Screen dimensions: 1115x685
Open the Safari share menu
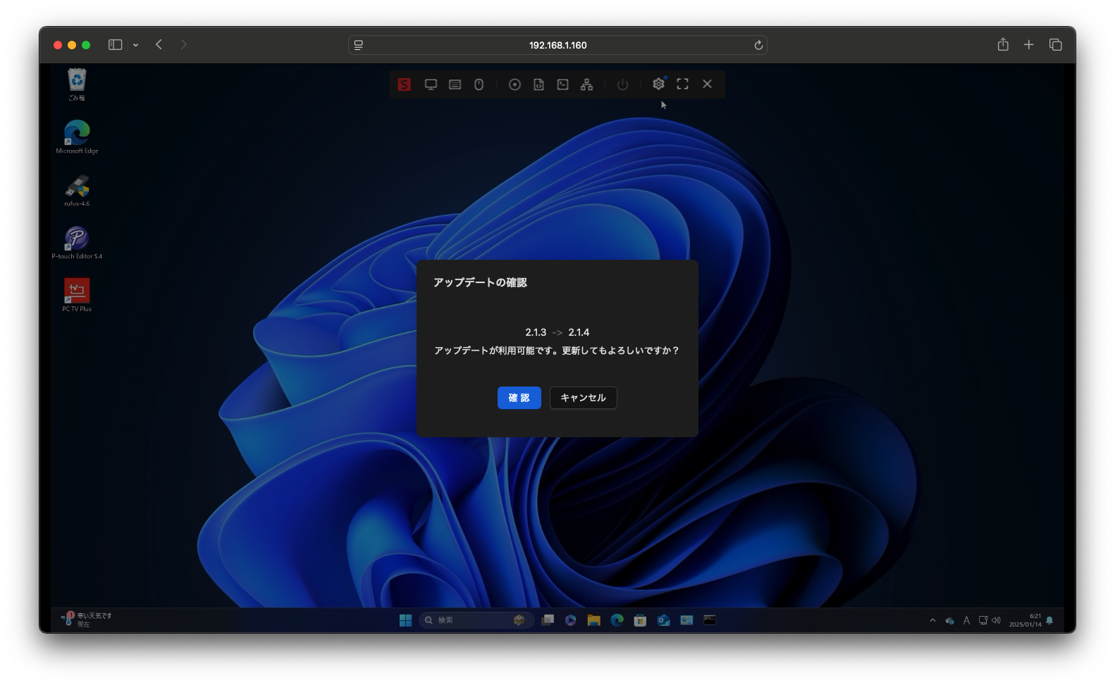[1003, 44]
